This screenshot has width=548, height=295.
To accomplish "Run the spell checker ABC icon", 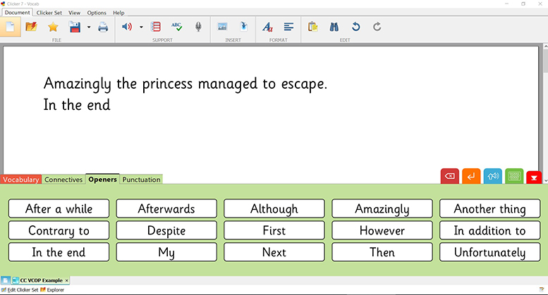I will (x=177, y=27).
